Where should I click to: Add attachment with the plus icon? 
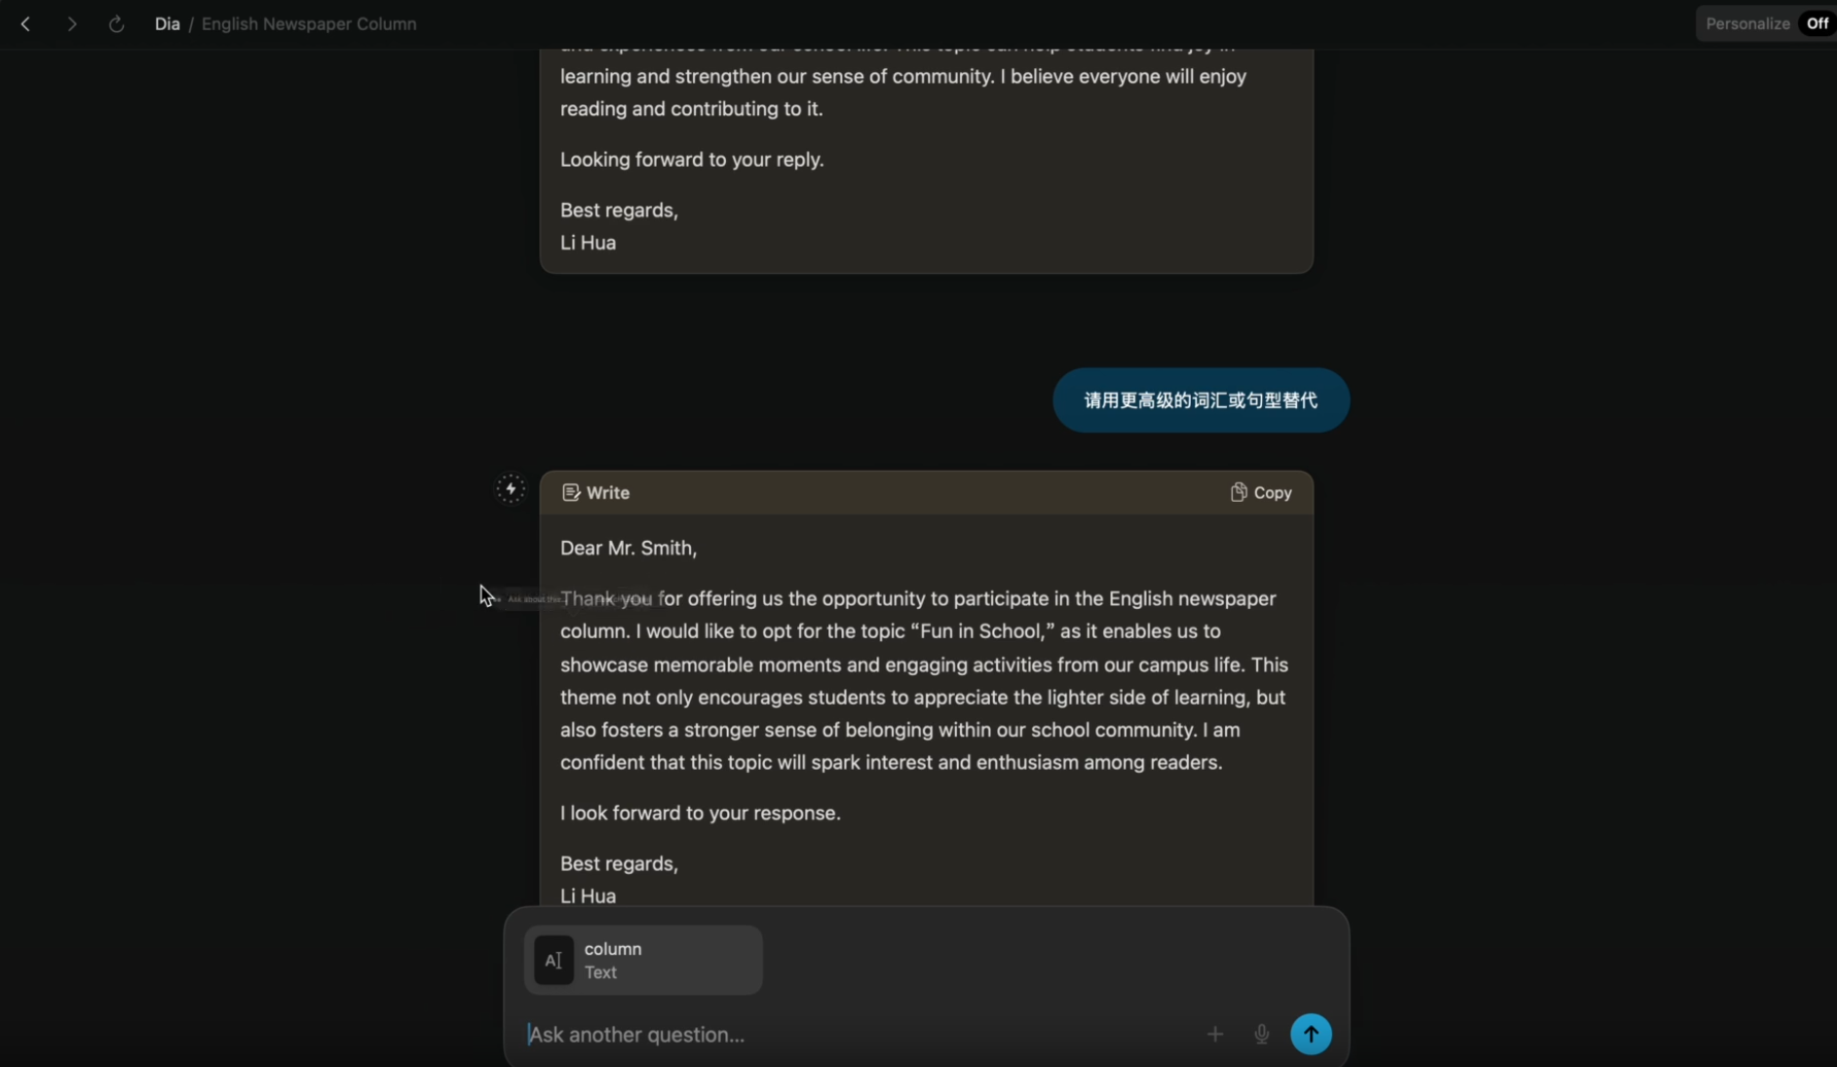coord(1214,1034)
